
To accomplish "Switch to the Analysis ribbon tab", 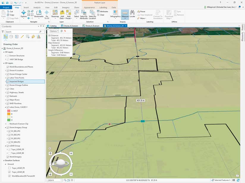I will point(37,7).
